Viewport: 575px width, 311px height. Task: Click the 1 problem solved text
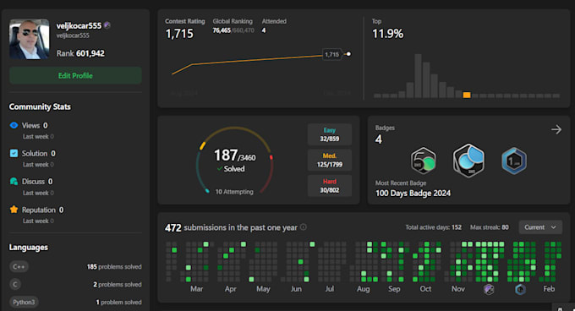coord(119,303)
